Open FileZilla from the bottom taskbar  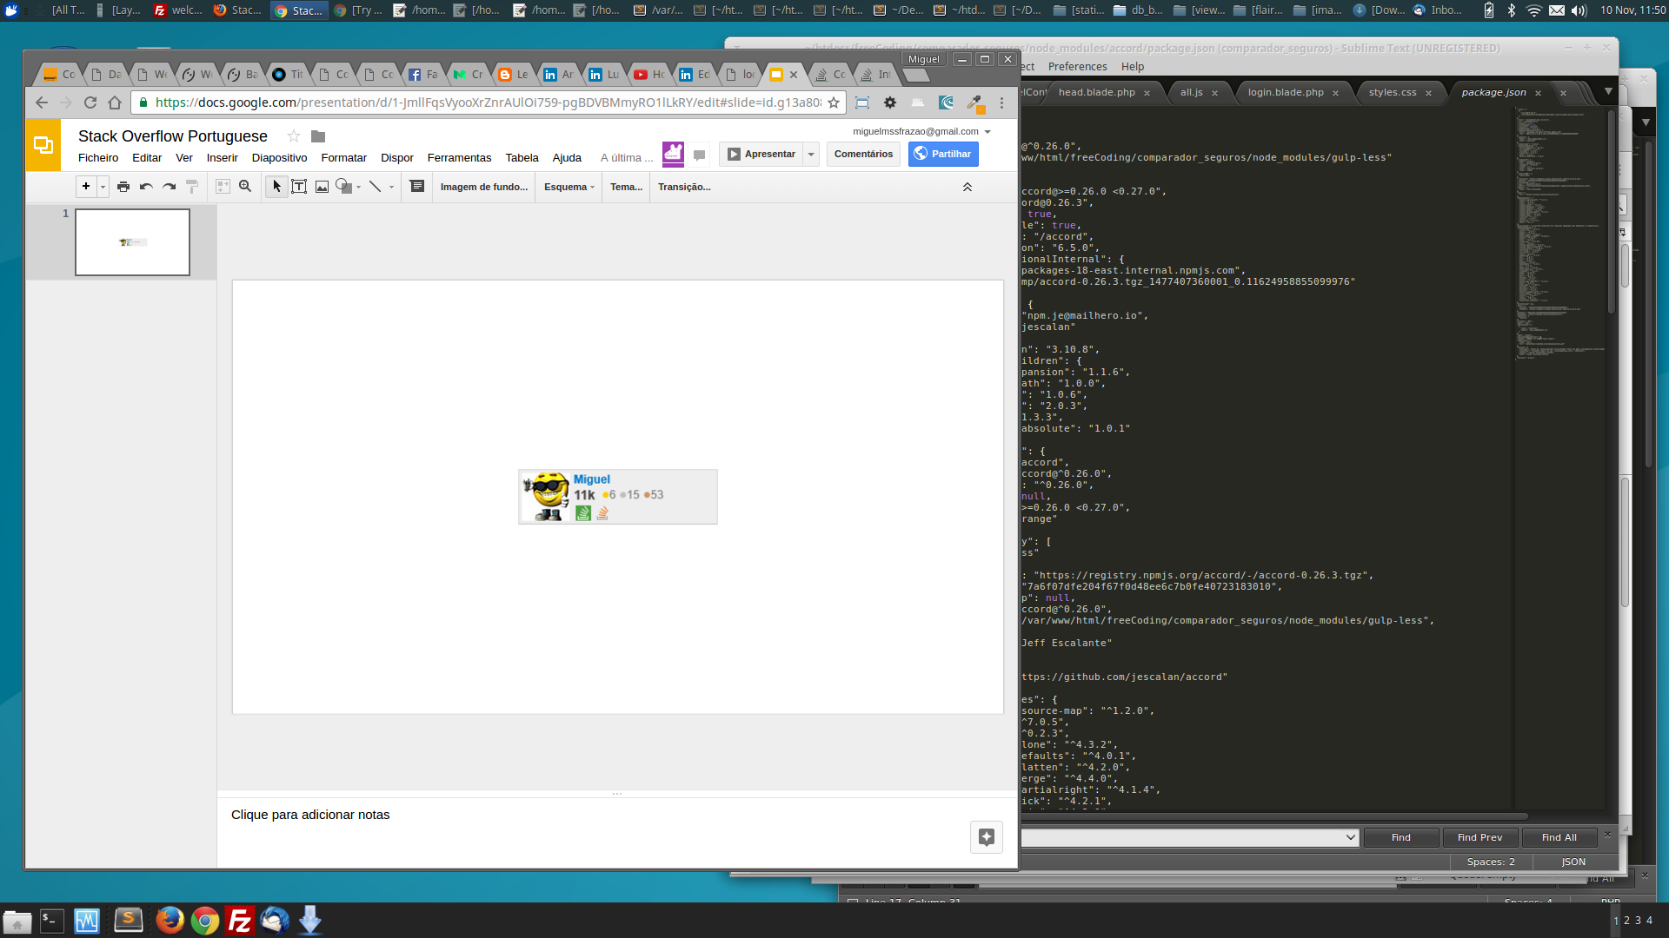tap(240, 920)
